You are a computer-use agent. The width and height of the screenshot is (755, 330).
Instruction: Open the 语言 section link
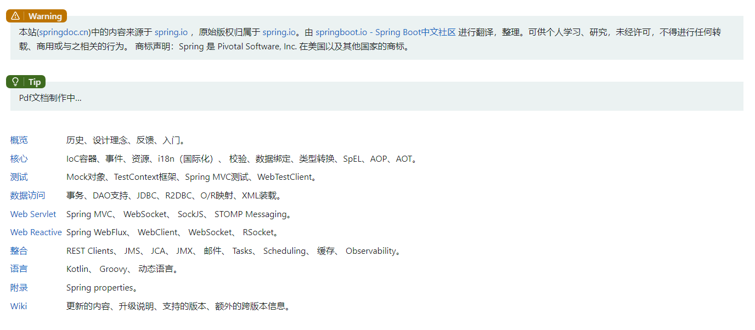[x=19, y=269]
